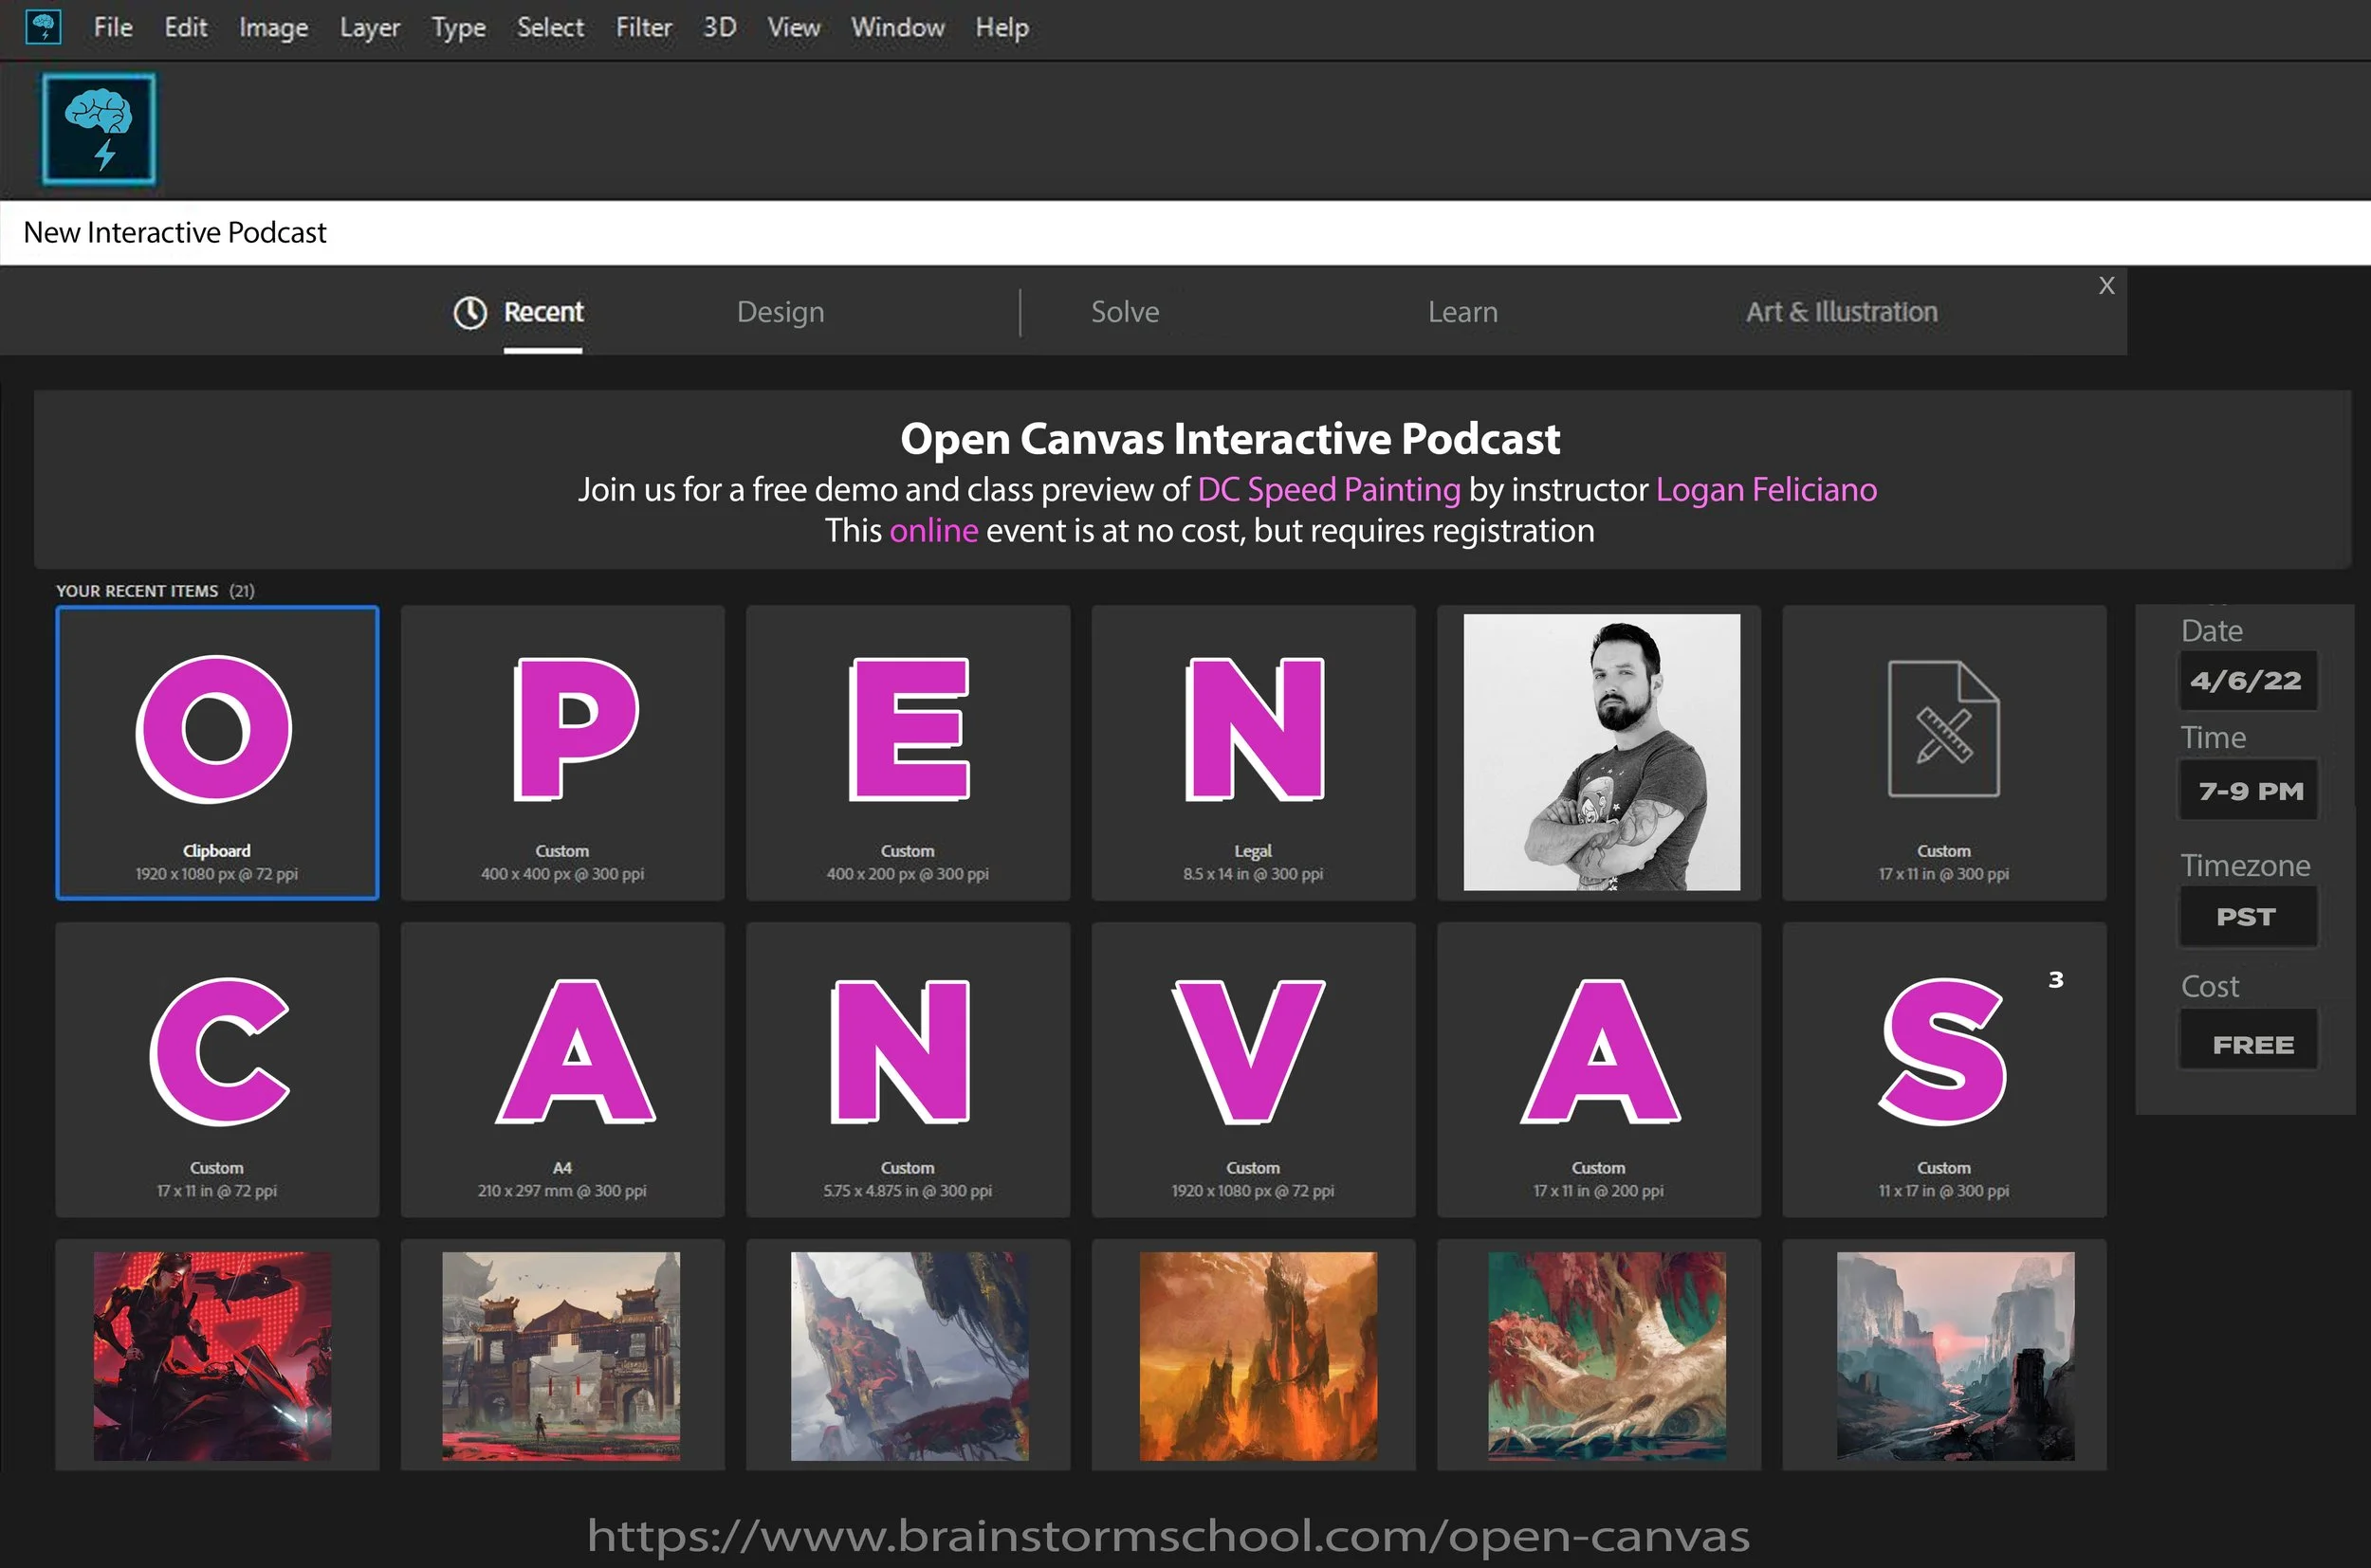Switch to the Art & Illustration tab

1841,312
